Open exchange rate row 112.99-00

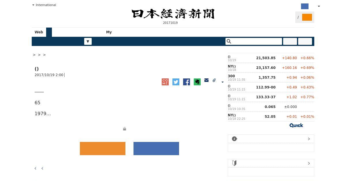click(271, 87)
